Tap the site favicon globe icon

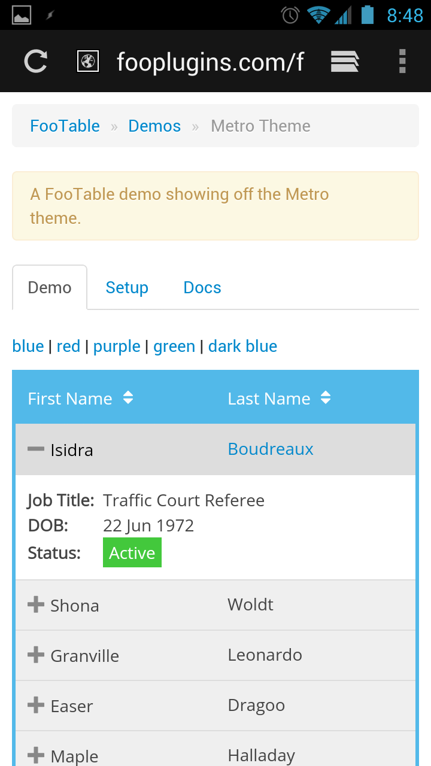click(88, 61)
